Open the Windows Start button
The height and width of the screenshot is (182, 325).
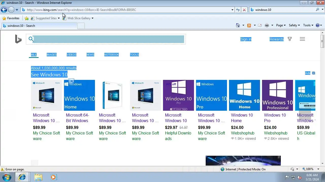pyautogui.click(x=7, y=177)
